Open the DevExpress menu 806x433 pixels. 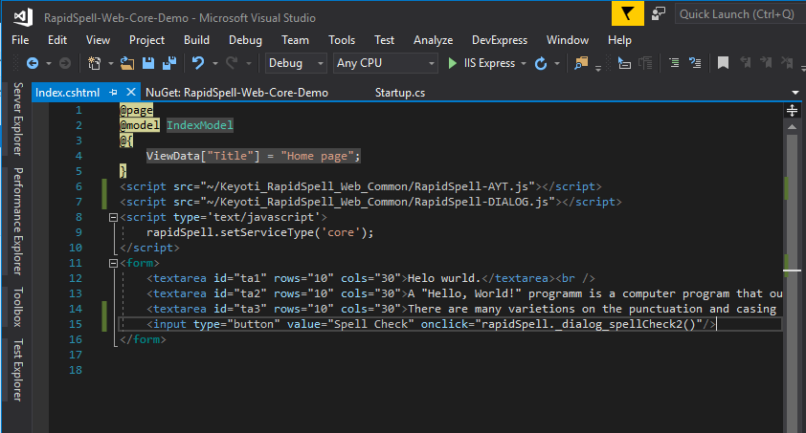[x=500, y=40]
